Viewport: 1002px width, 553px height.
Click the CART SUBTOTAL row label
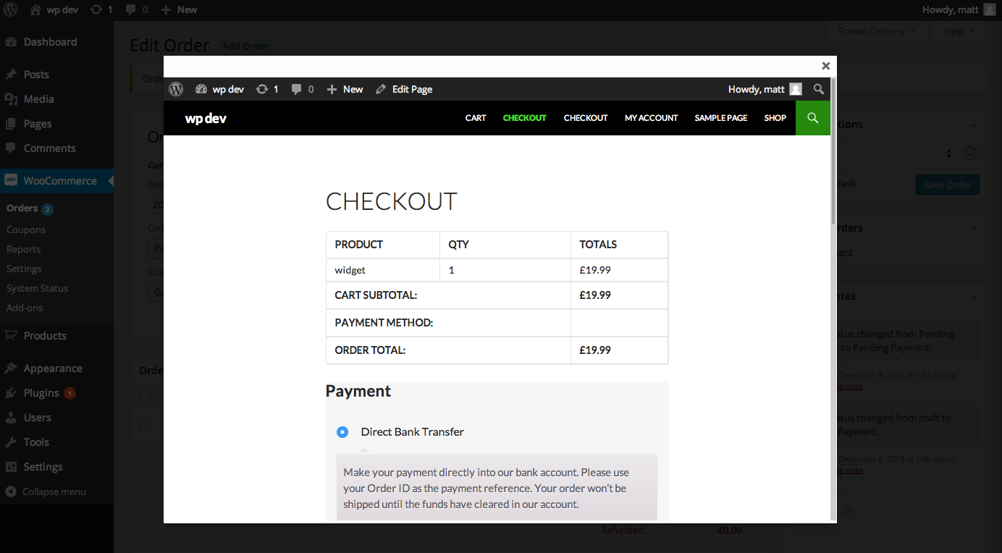[376, 295]
